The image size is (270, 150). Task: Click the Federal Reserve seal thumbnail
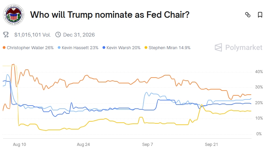14,15
